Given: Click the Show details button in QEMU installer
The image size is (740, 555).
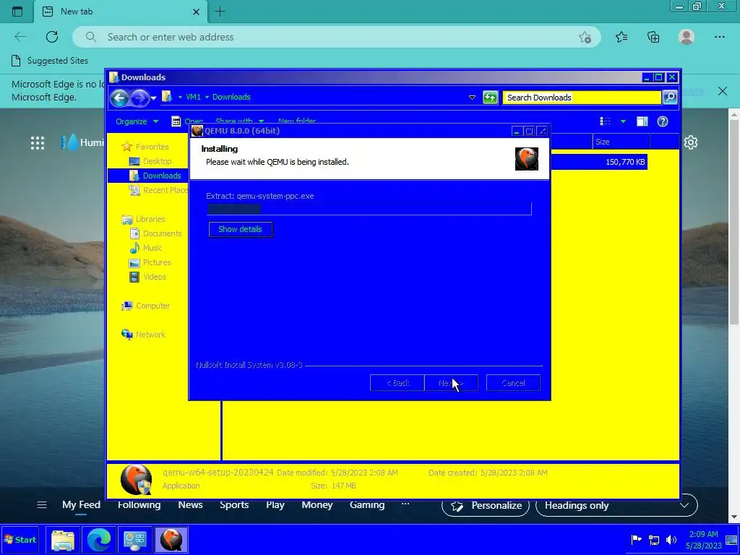Looking at the screenshot, I should click(240, 229).
